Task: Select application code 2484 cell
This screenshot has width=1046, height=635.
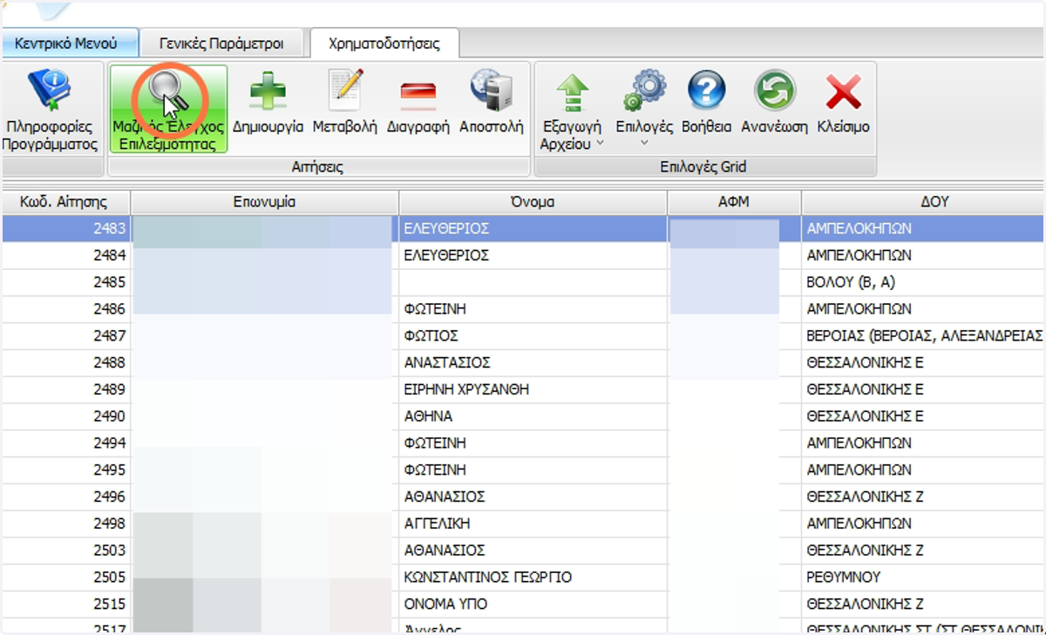Action: (65, 256)
